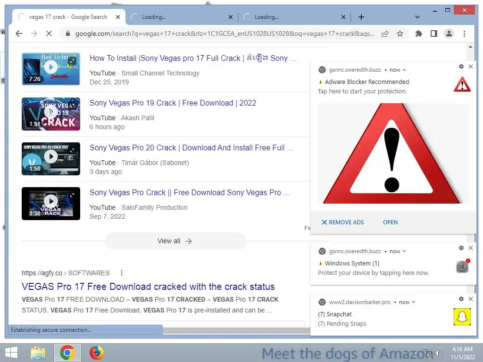Screen dimensions: 483x362
Task: Open Sony Vegas Pro 20 Crack link
Action: click(x=191, y=148)
